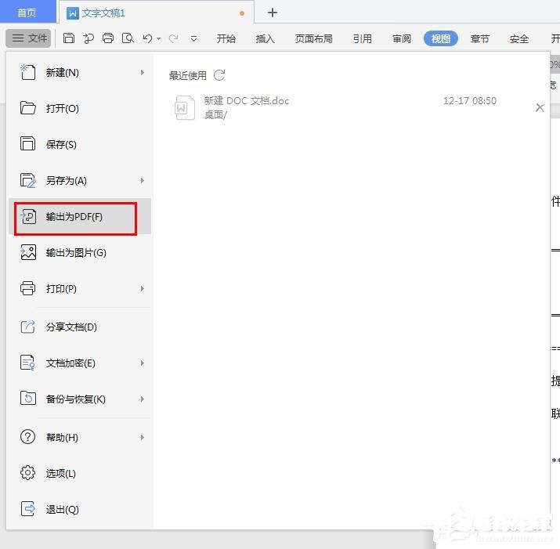Click the 最近使用 heading
Image resolution: width=560 pixels, height=549 pixels.
pyautogui.click(x=187, y=75)
